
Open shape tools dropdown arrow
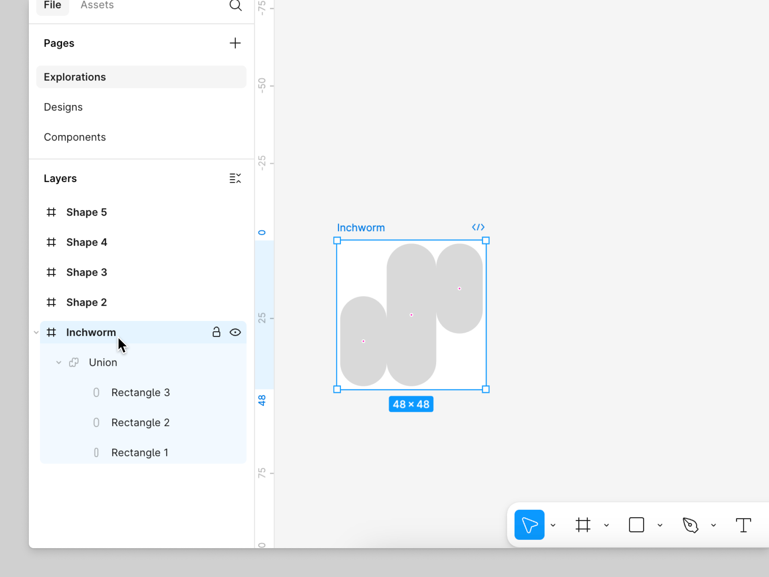[660, 525]
